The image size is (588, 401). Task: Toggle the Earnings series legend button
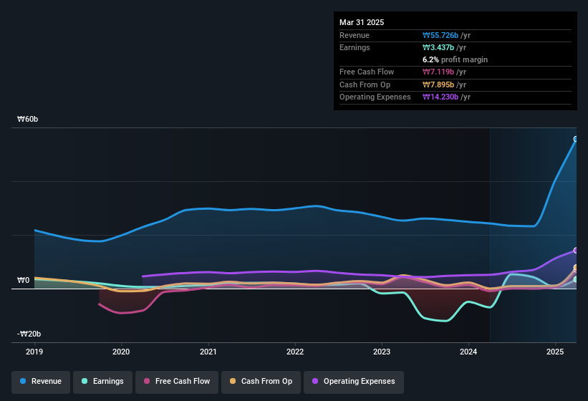tap(102, 382)
